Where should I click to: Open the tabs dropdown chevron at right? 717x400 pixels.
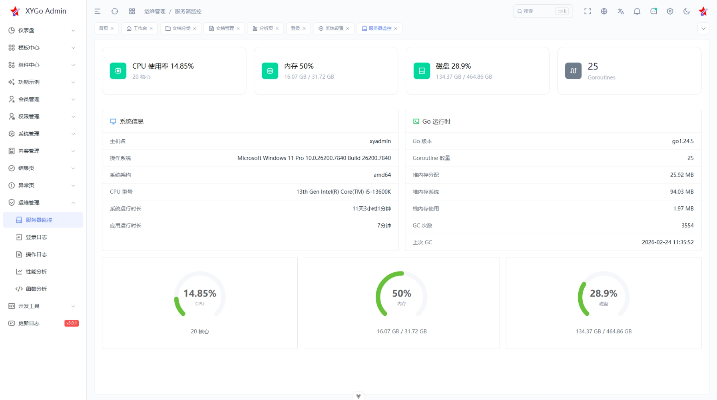(703, 28)
